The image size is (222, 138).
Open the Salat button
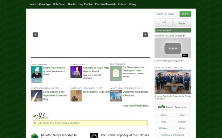[x=182, y=115]
